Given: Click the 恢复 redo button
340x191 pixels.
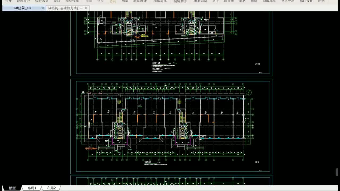Looking at the screenshot, I should pyautogui.click(x=101, y=1).
